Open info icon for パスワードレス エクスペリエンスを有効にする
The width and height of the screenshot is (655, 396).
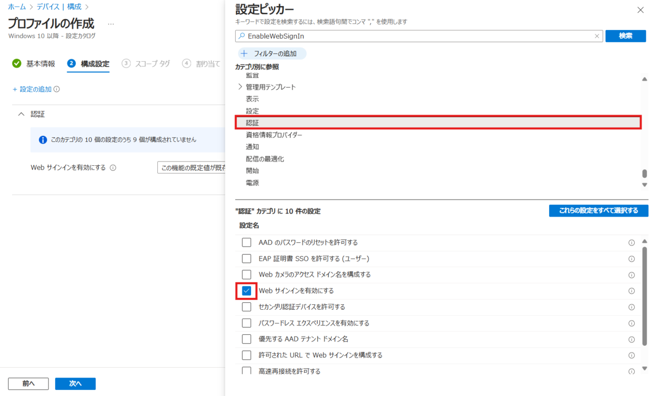click(x=632, y=323)
